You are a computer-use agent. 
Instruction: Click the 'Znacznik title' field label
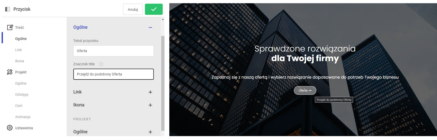pyautogui.click(x=84, y=64)
